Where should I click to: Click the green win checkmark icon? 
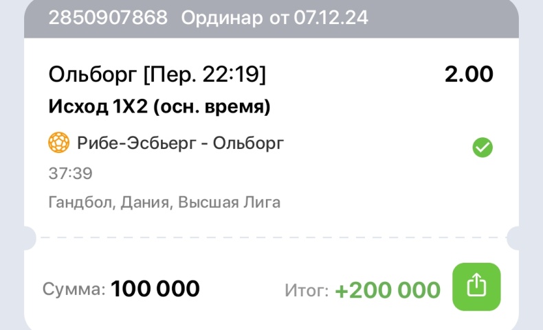(483, 148)
